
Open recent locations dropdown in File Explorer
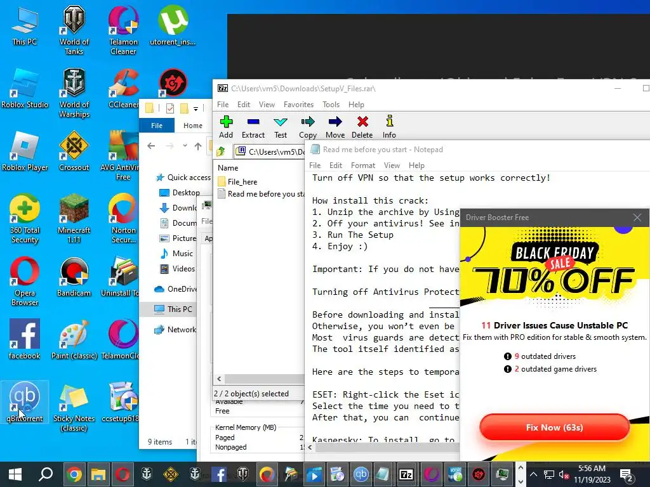[185, 146]
